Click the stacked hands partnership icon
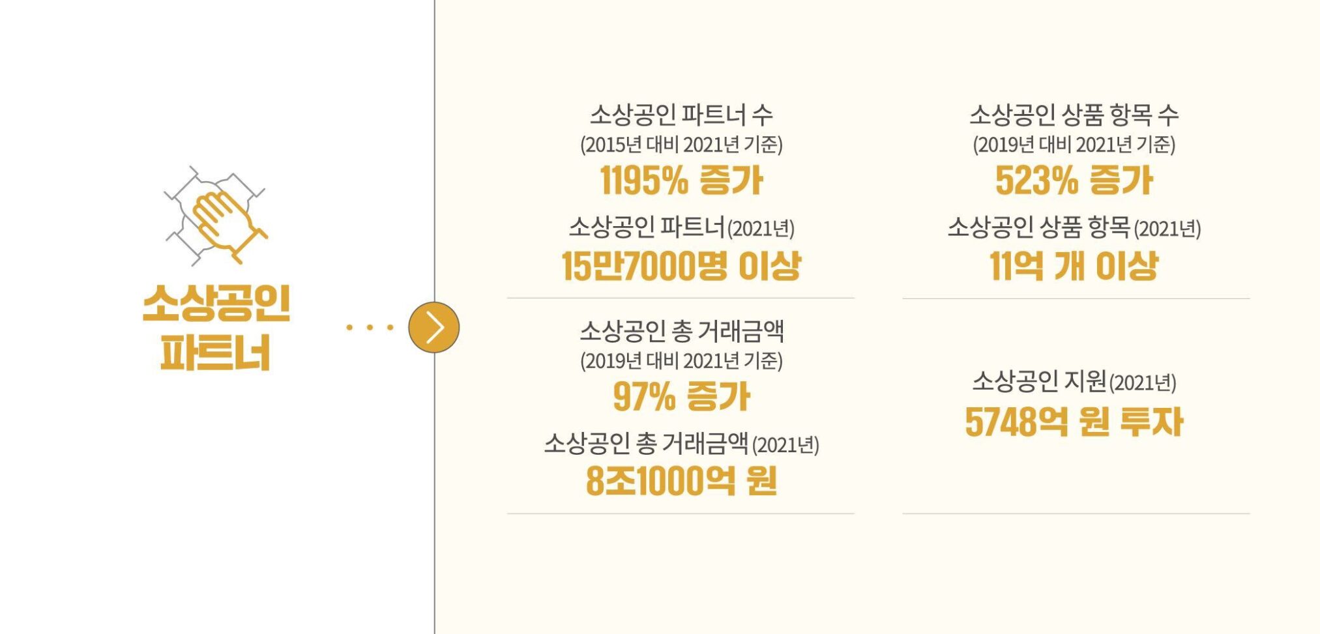1320x634 pixels. [x=216, y=215]
